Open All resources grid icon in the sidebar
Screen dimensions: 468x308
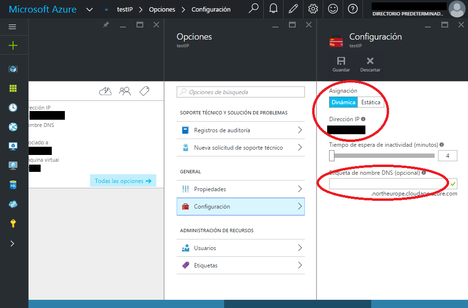pos(13,88)
